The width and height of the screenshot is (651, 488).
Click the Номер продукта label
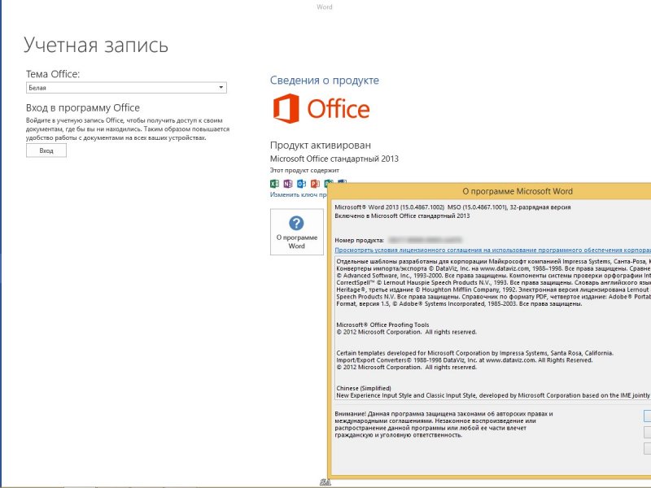click(x=359, y=240)
